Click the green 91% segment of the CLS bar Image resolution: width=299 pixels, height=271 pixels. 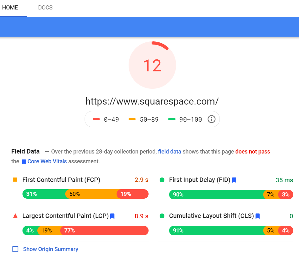[216, 231]
